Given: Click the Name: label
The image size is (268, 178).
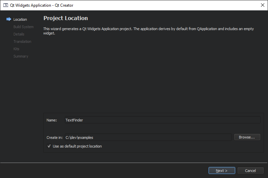Looking at the screenshot, I should tap(51, 120).
